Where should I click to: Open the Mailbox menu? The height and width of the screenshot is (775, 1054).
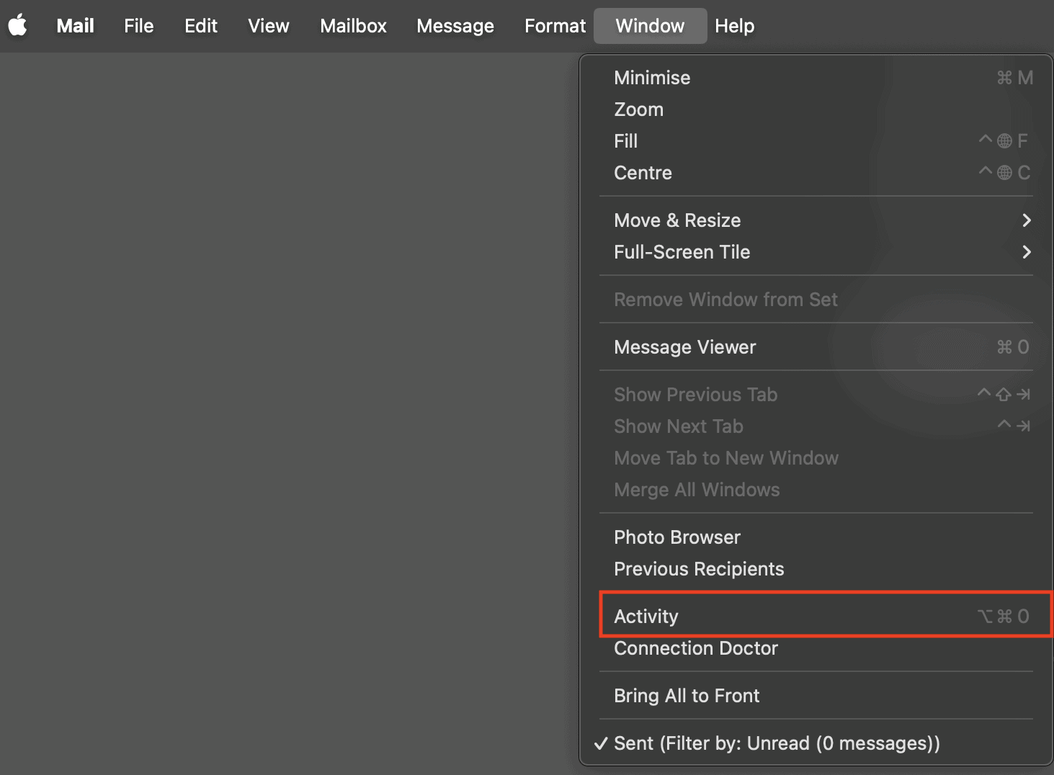pyautogui.click(x=353, y=26)
